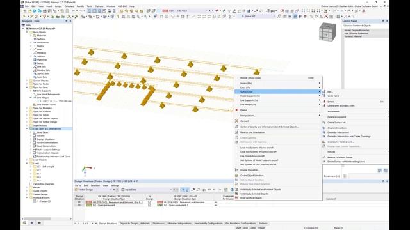Switch to Fire Resistance Configurations tab
The width and height of the screenshot is (410, 230).
(x=241, y=224)
